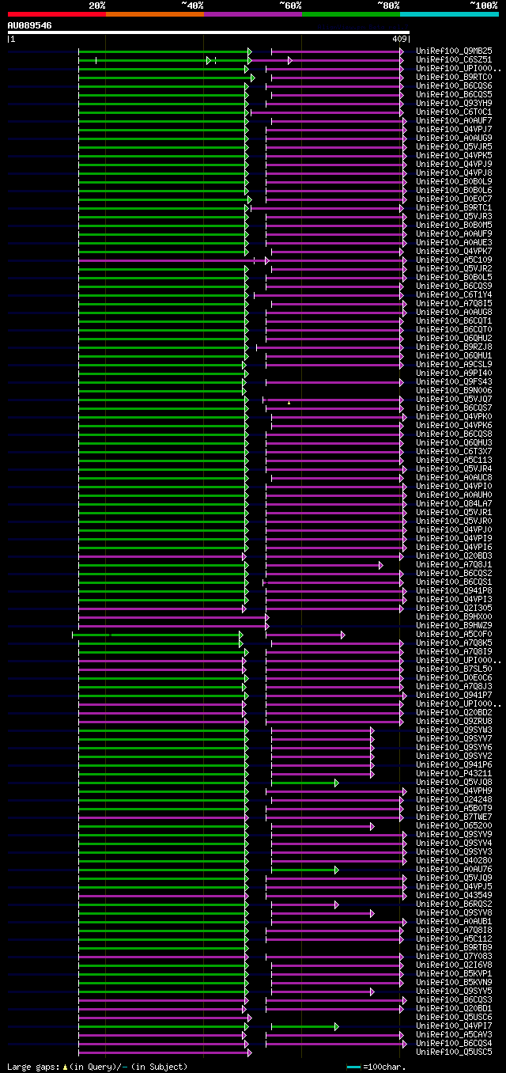Viewport: 506px width, 1073px height.
Task: Select hit UniRef100_B0B0L9
Action: click(x=454, y=181)
